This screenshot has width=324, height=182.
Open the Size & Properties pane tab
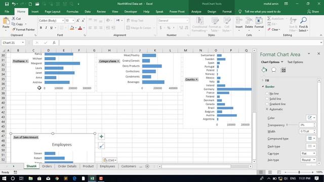click(283, 70)
